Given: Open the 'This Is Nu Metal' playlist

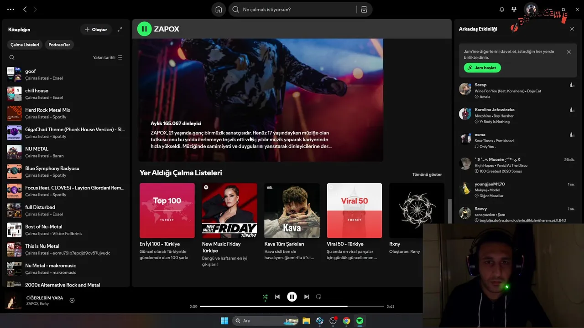Looking at the screenshot, I should click(67, 249).
